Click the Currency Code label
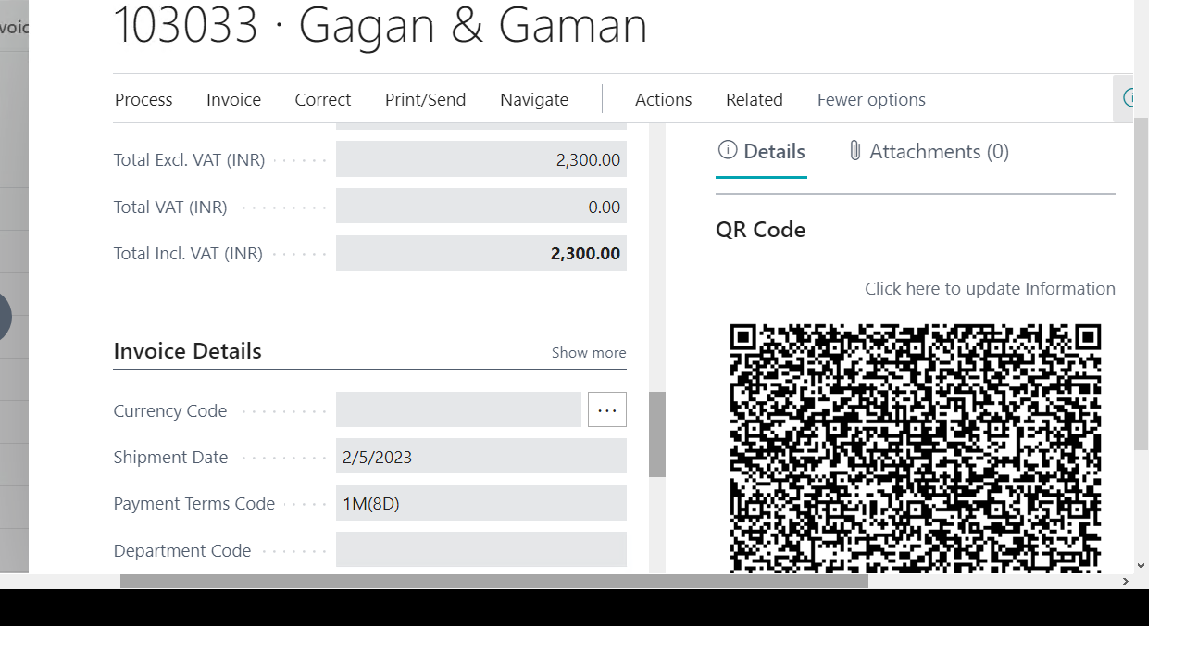 pos(170,410)
